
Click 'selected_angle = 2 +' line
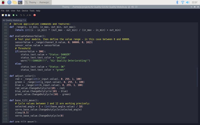(49, 107)
